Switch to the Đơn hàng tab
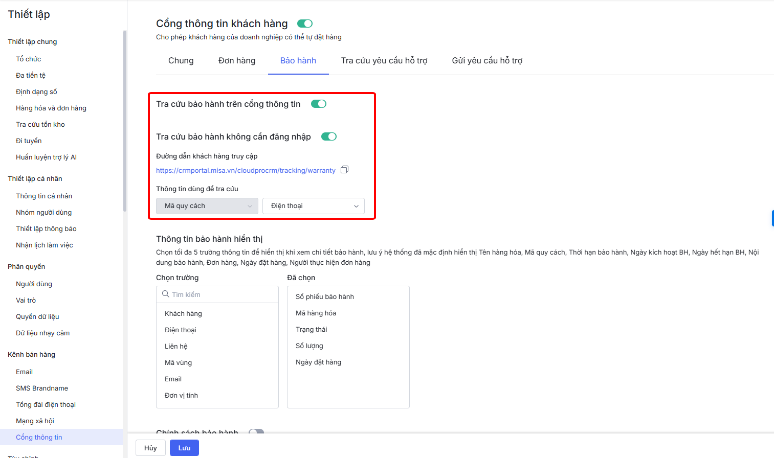Viewport: 774px width, 458px height. coord(237,61)
